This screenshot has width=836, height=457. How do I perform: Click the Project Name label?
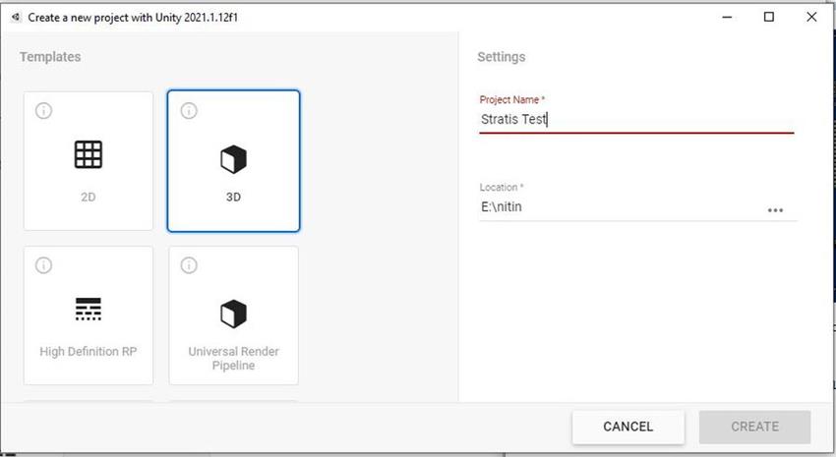[511, 99]
